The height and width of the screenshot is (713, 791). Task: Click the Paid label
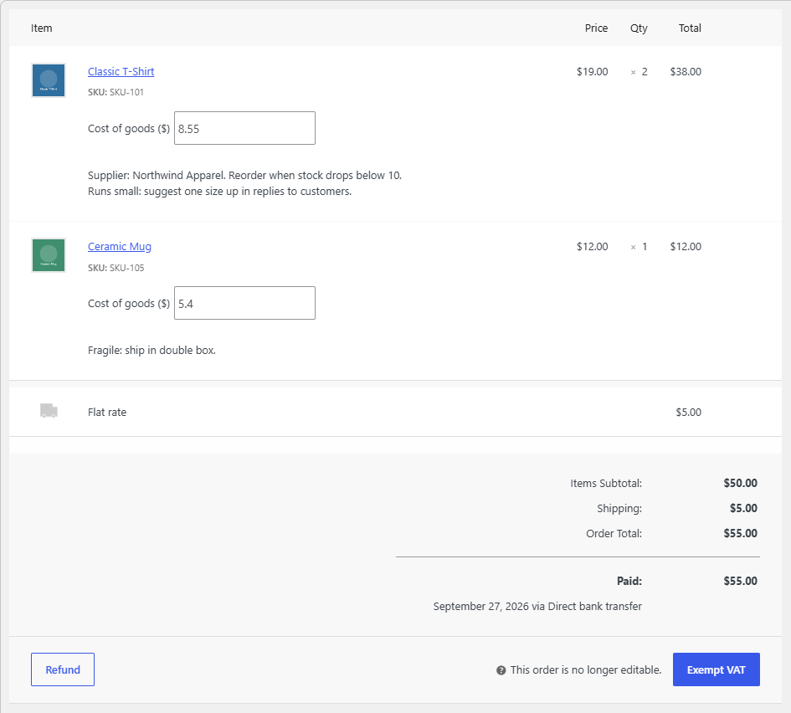[x=629, y=581]
